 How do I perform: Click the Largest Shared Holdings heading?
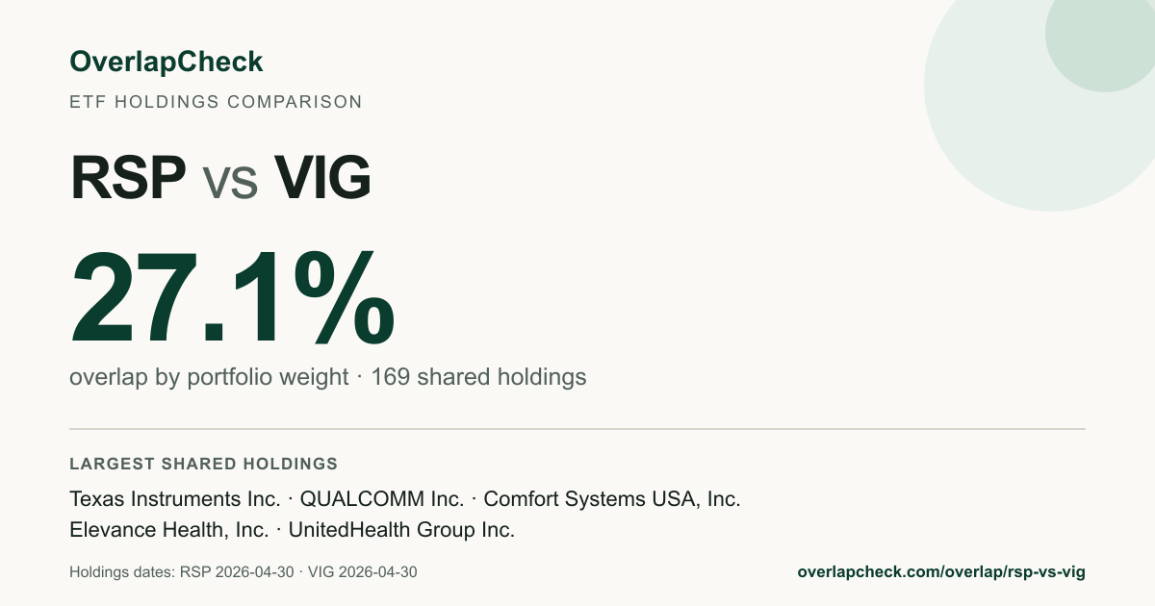coord(203,464)
